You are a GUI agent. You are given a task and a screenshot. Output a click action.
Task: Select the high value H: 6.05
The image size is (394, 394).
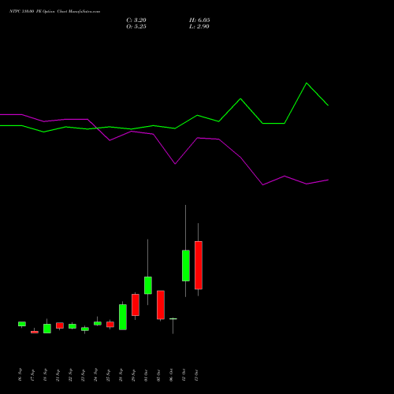tap(199, 20)
